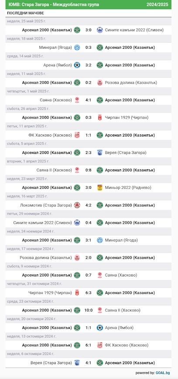The width and height of the screenshot is (178, 379).
Task: Select Сините камъни 2022 (Сливен) team name at top
Action: (x=134, y=30)
